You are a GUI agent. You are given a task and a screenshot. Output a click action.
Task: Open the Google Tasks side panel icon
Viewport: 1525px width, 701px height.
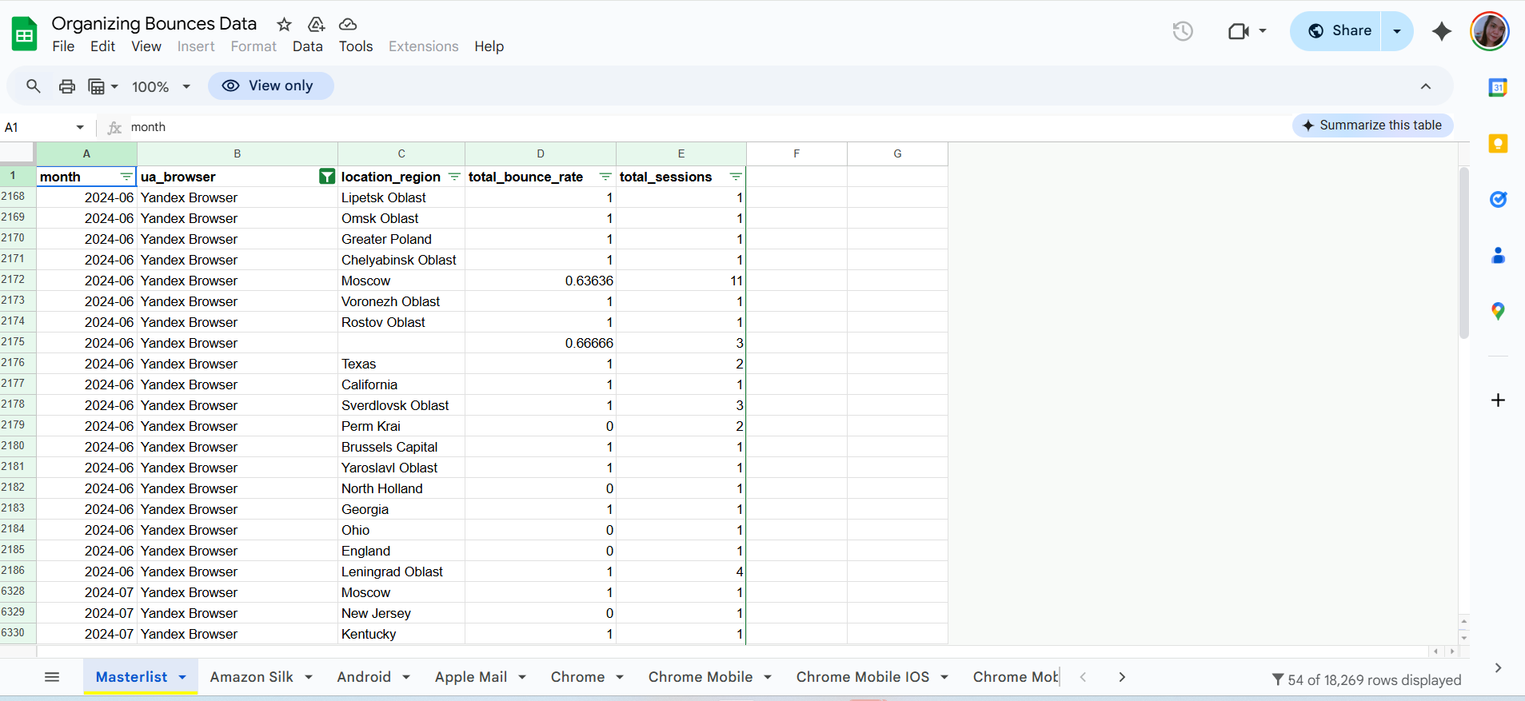1498,200
